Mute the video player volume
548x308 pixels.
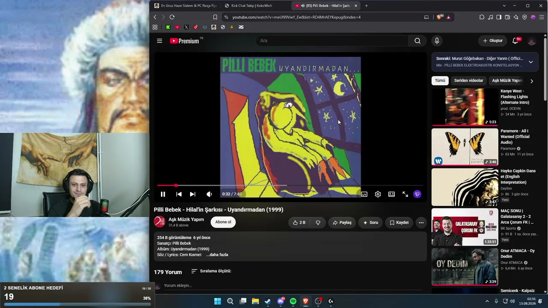pyautogui.click(x=209, y=194)
